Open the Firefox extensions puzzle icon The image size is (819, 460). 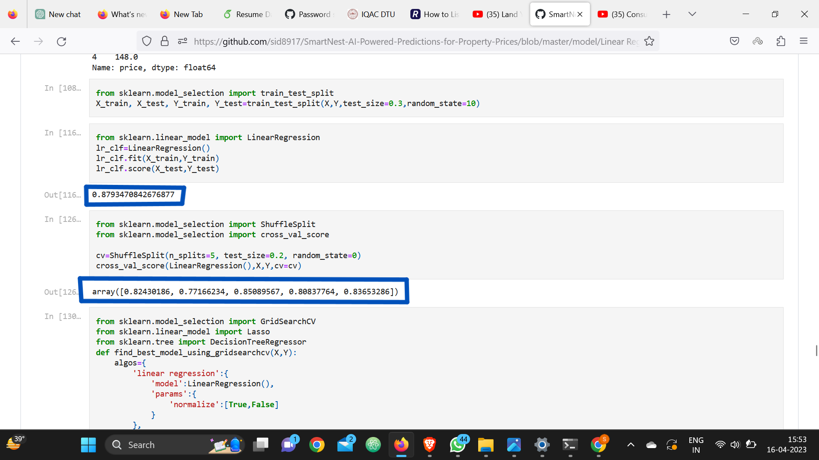781,41
